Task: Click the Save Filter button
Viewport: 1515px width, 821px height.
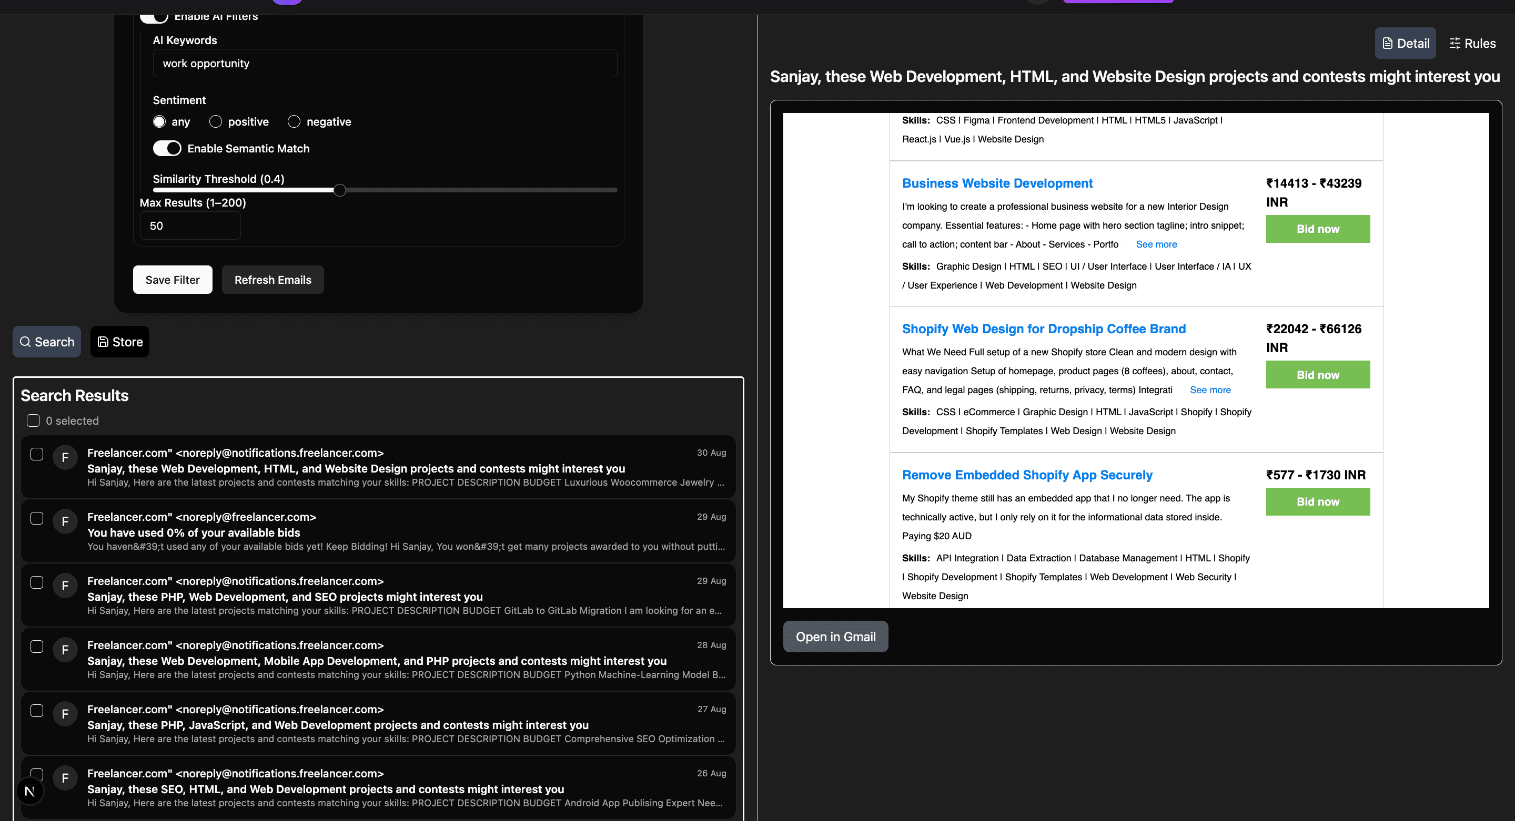Action: [x=173, y=280]
